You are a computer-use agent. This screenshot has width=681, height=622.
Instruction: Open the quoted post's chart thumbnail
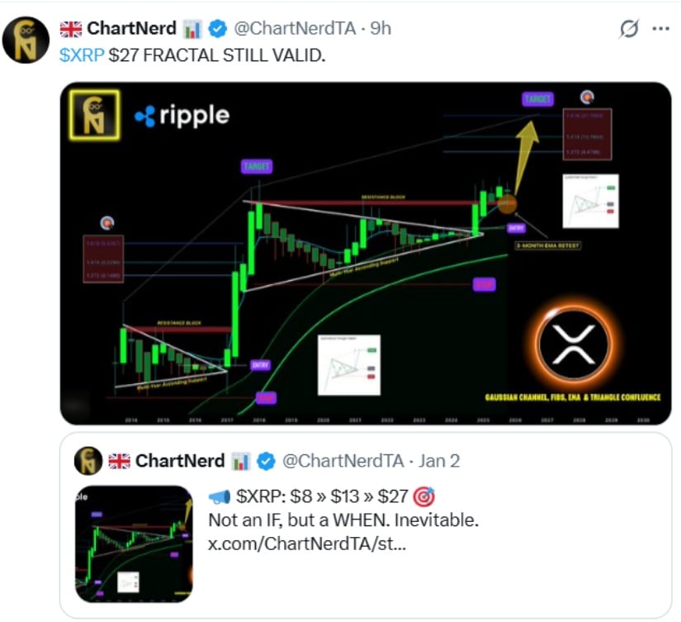[x=133, y=544]
